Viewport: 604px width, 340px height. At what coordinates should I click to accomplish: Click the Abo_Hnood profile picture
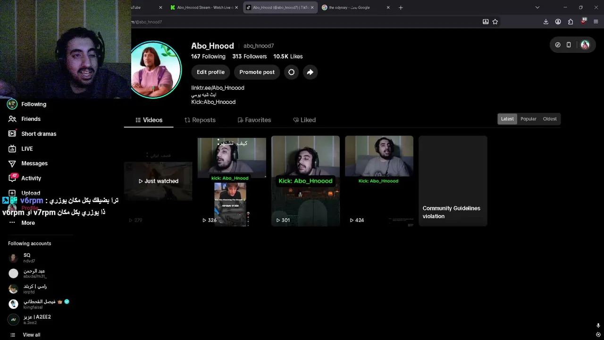[x=154, y=70]
